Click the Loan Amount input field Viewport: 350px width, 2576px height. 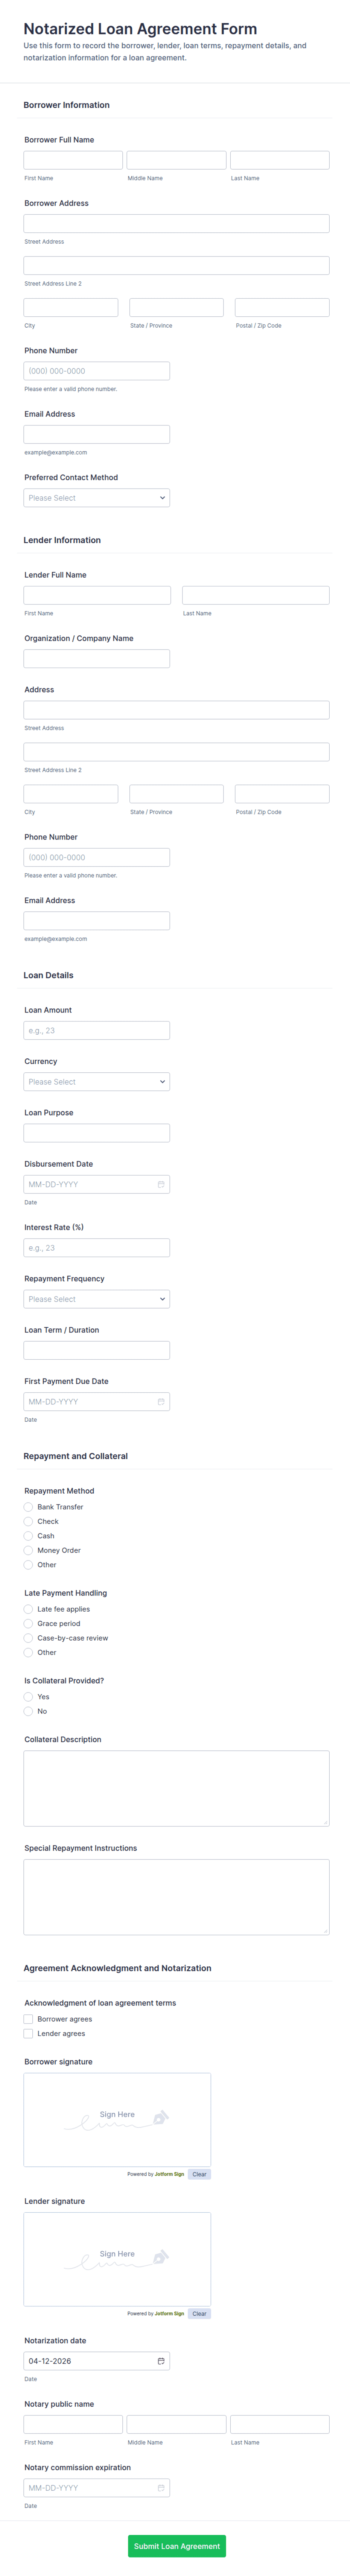(x=97, y=1030)
